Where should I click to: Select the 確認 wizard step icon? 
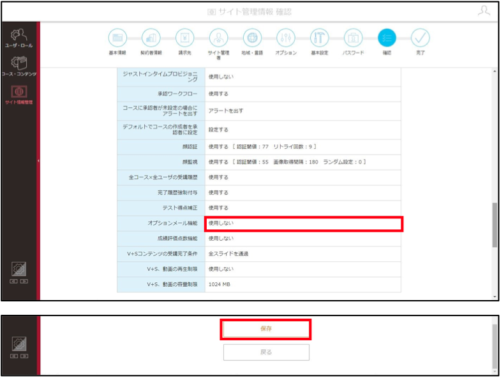[387, 38]
